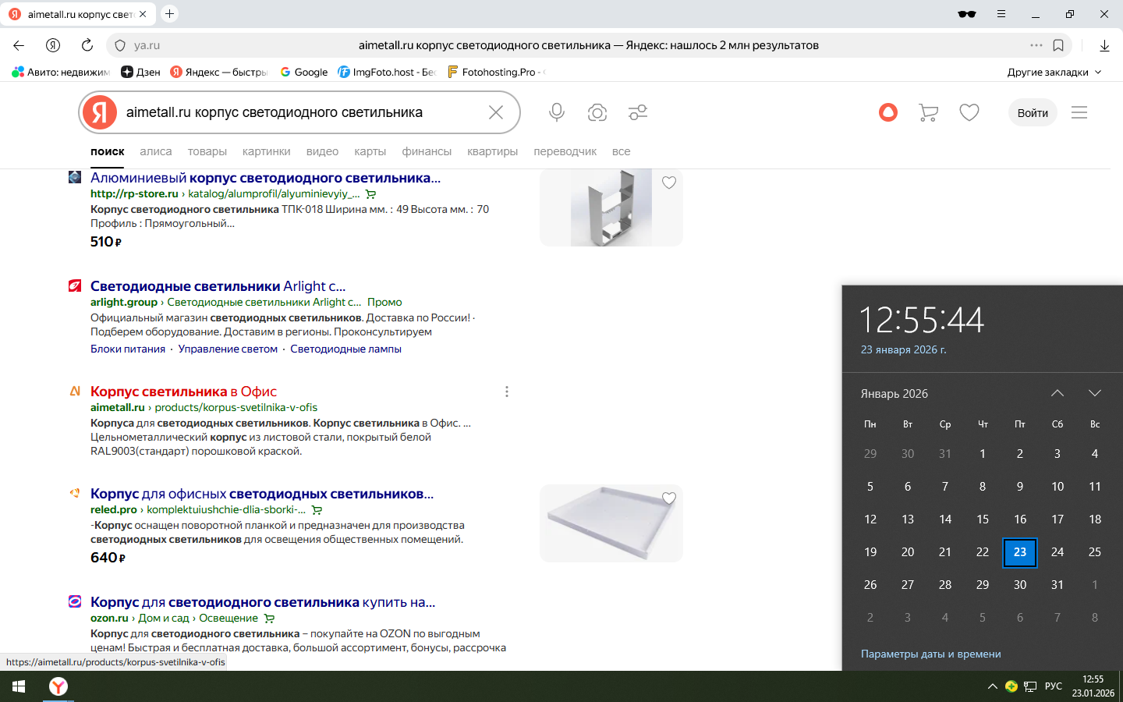Open the Alice assistant red circle icon

click(x=887, y=112)
